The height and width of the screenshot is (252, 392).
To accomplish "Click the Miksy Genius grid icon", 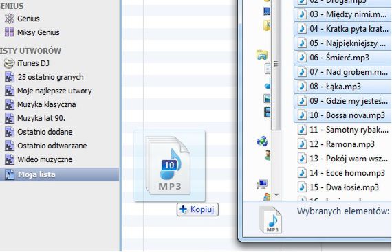I will click(x=10, y=32).
